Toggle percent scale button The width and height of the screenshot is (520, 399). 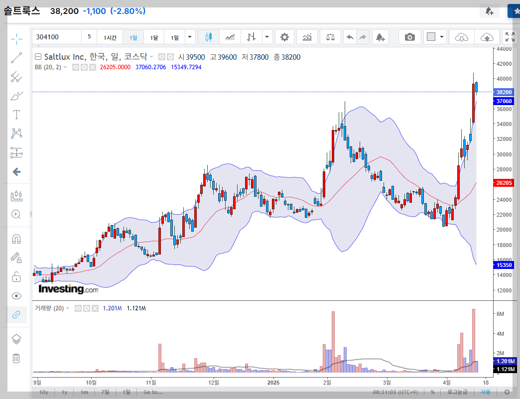click(432, 392)
